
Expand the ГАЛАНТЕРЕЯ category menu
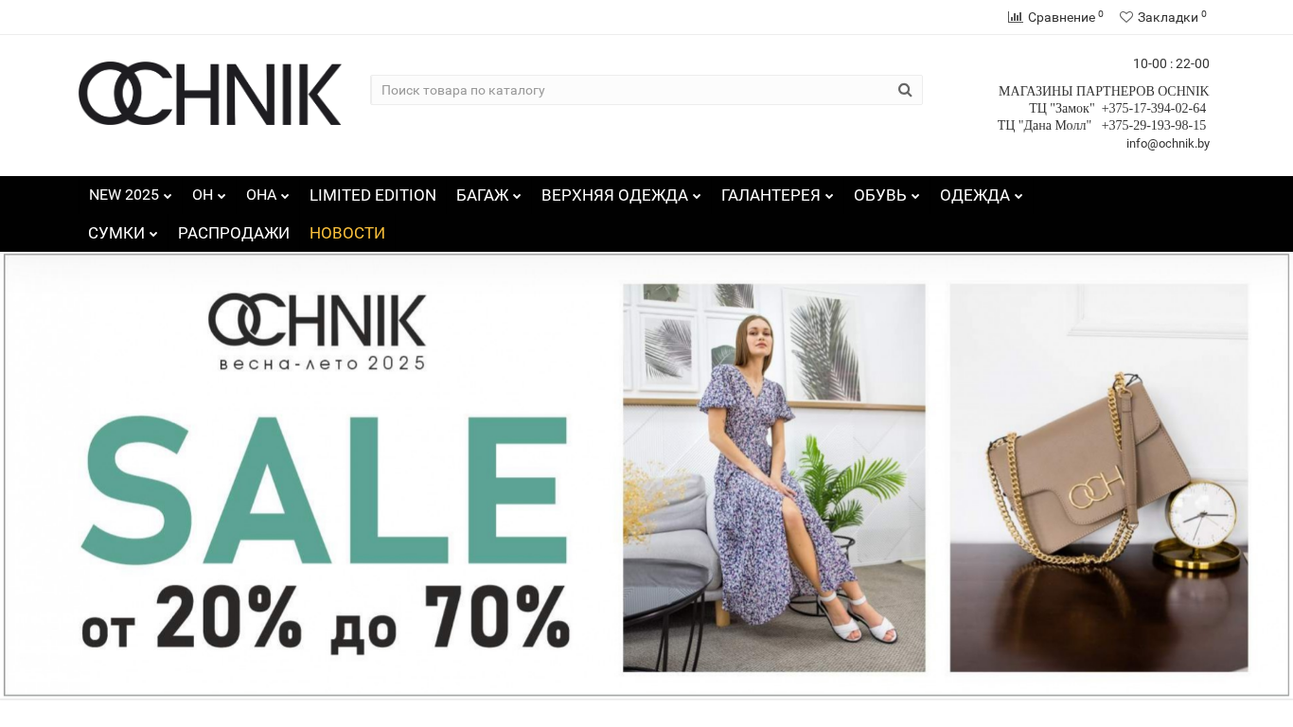point(777,195)
